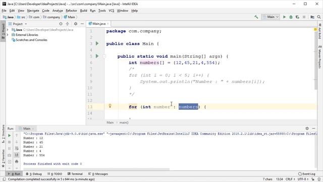Toggle tool window bars corner icon

[x=5, y=179]
